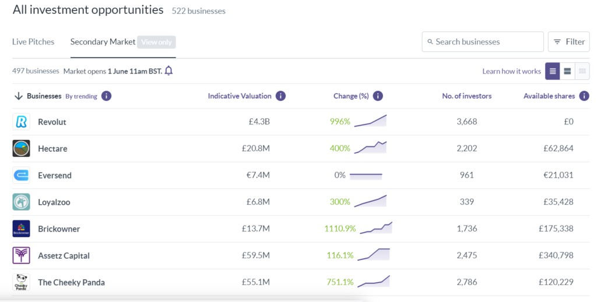
Task: Click the 497 businesses count text
Action: pos(36,71)
